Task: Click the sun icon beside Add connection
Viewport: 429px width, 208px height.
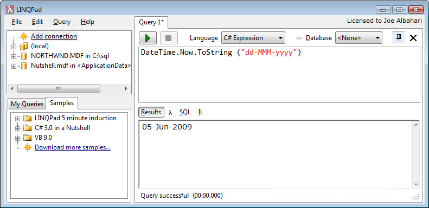Action: point(24,36)
